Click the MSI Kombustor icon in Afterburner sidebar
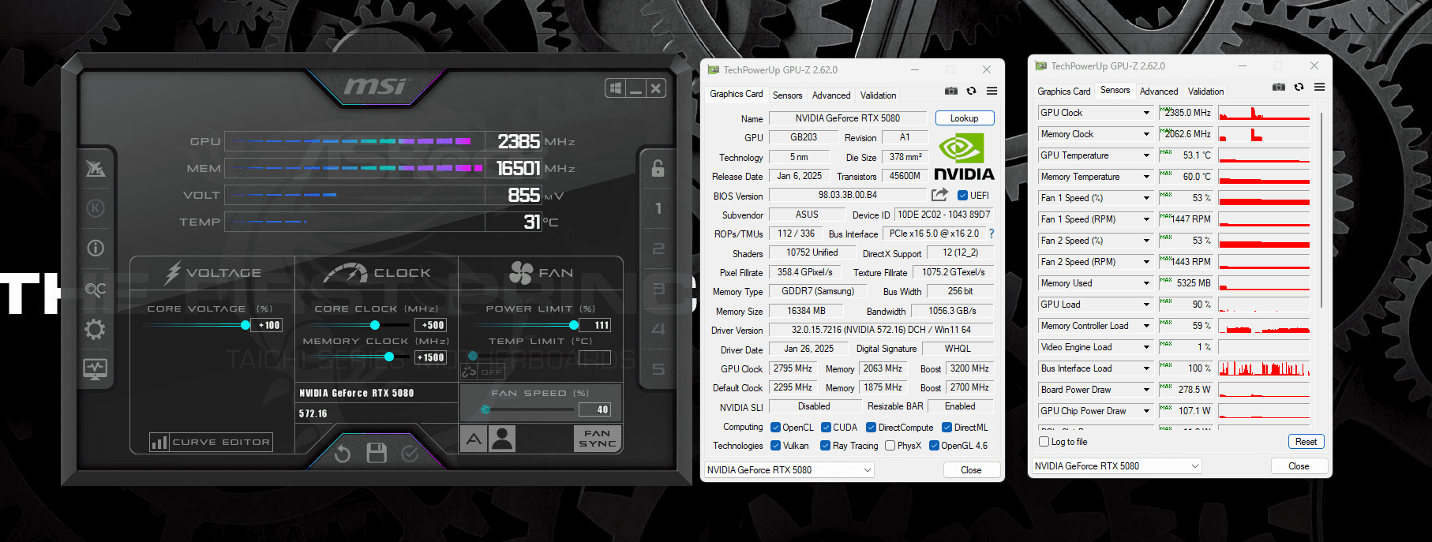This screenshot has height=542, width=1432. click(96, 168)
